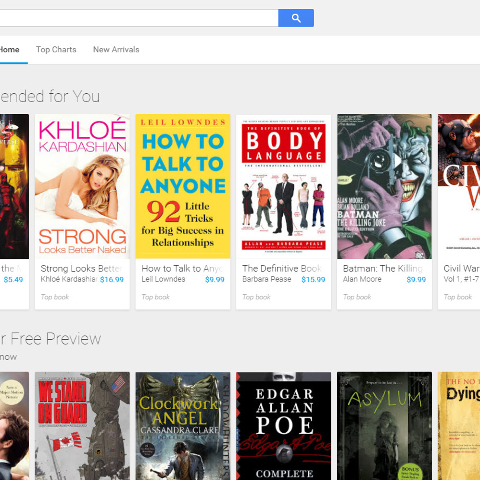The image size is (480, 480).
Task: Open the Deadpool comic cover
Action: 14,186
